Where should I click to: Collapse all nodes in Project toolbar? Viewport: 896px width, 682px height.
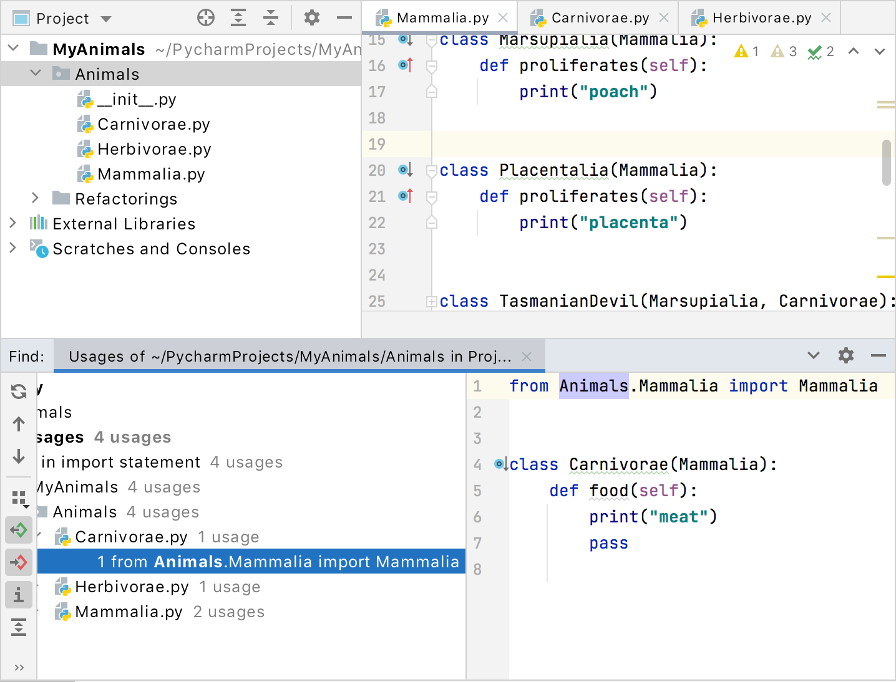coord(271,18)
